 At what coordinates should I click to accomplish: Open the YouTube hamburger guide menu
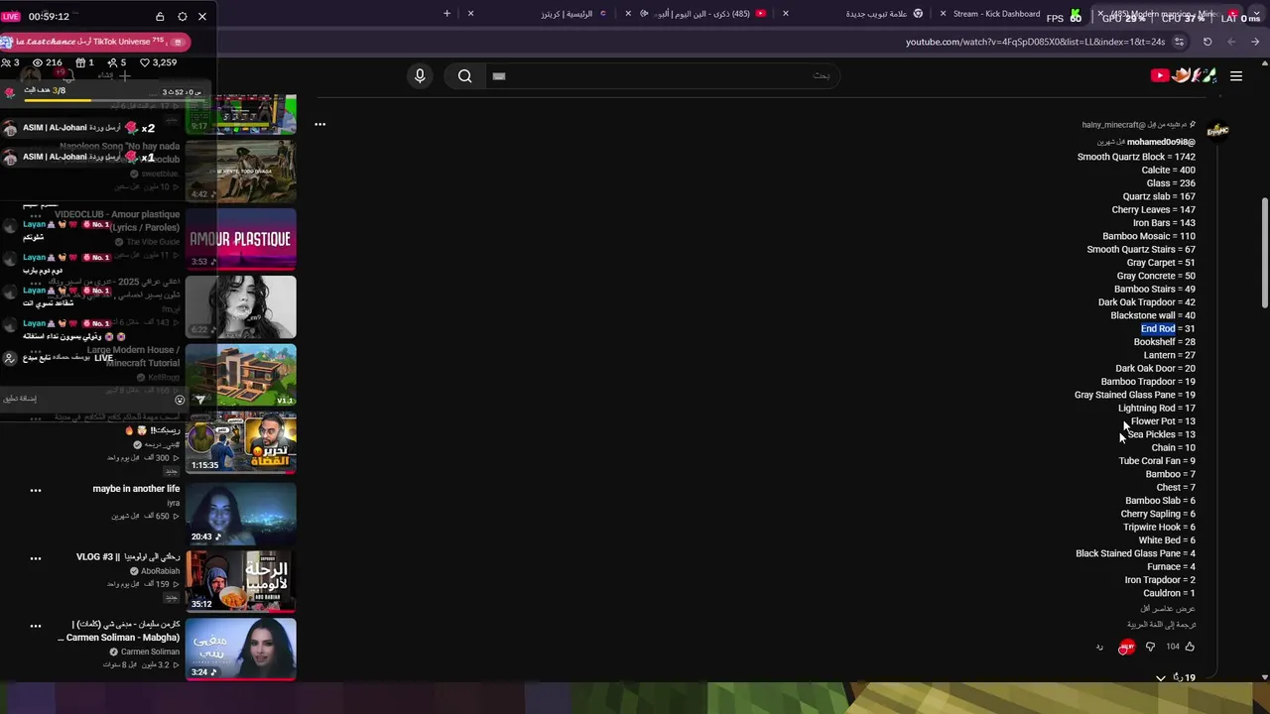point(1236,76)
